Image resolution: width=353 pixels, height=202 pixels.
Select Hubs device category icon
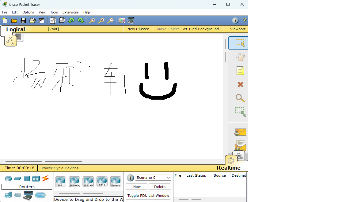pos(27,179)
